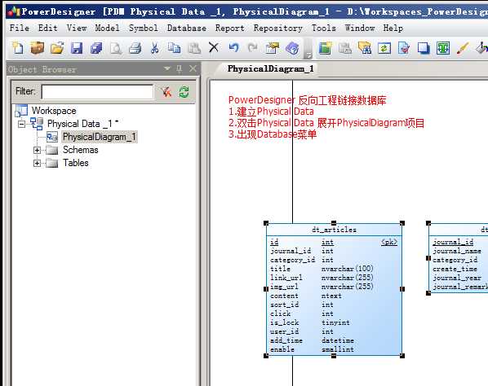
Task: Open the Symbol menu
Action: (143, 28)
